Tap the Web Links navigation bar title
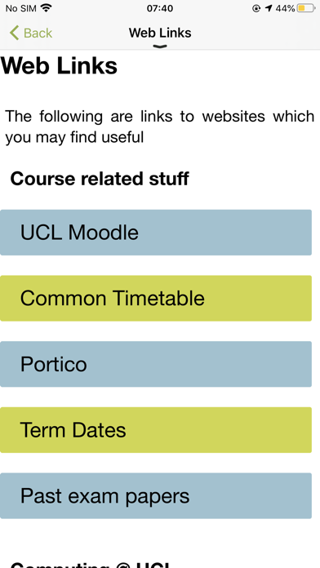This screenshot has height=568, width=320. (160, 33)
